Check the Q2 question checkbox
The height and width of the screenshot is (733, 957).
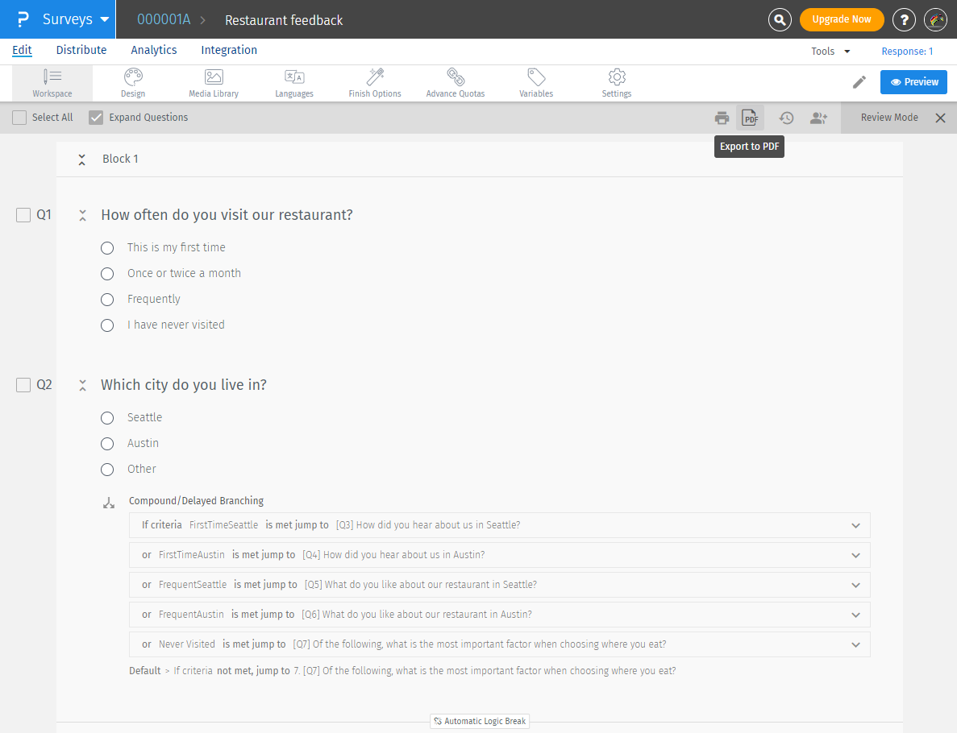click(23, 385)
